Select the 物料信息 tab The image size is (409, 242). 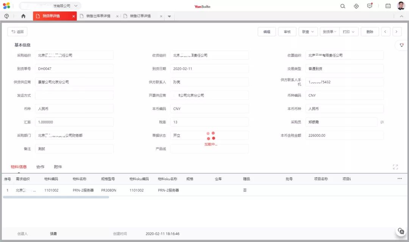(x=19, y=167)
